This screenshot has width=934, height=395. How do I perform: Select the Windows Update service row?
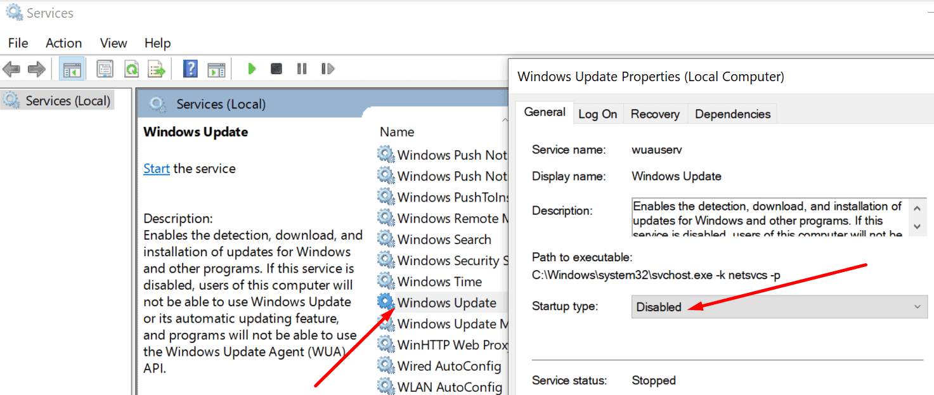pyautogui.click(x=443, y=302)
